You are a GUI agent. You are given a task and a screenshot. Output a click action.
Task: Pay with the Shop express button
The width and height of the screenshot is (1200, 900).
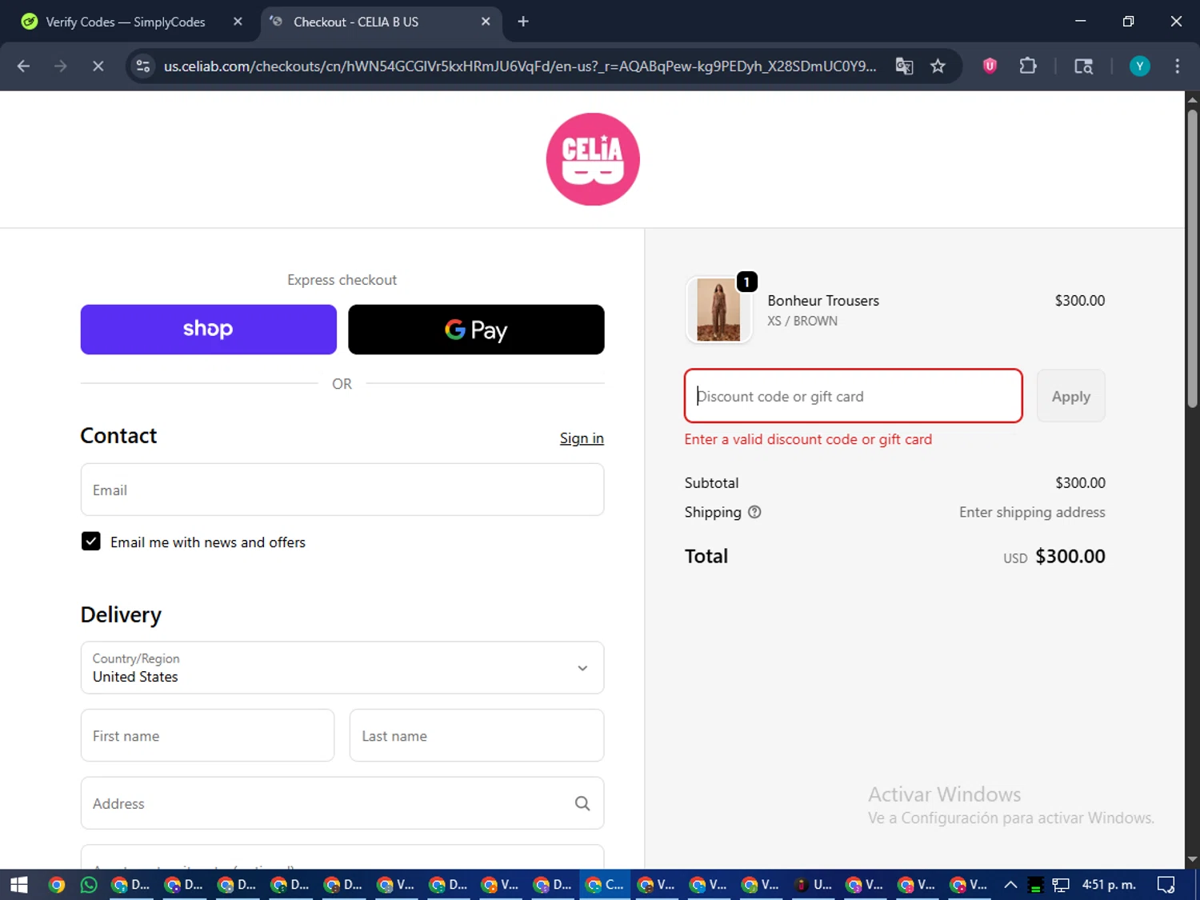click(209, 330)
